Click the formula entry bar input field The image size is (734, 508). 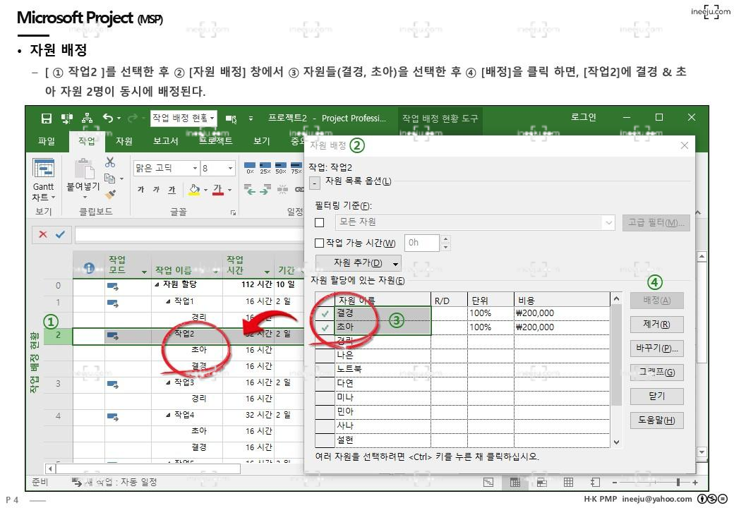tap(190, 234)
